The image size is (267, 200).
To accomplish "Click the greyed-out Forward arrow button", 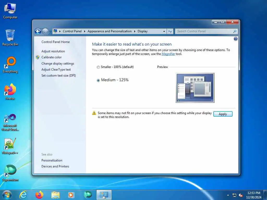I will tap(45, 31).
